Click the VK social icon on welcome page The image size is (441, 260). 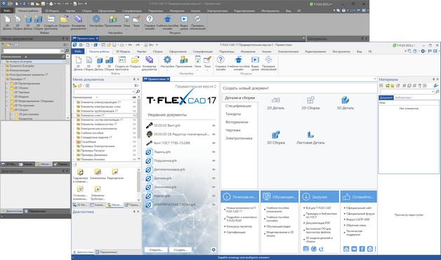pos(354,249)
